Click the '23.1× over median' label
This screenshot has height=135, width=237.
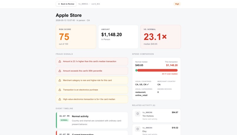pos(170,74)
